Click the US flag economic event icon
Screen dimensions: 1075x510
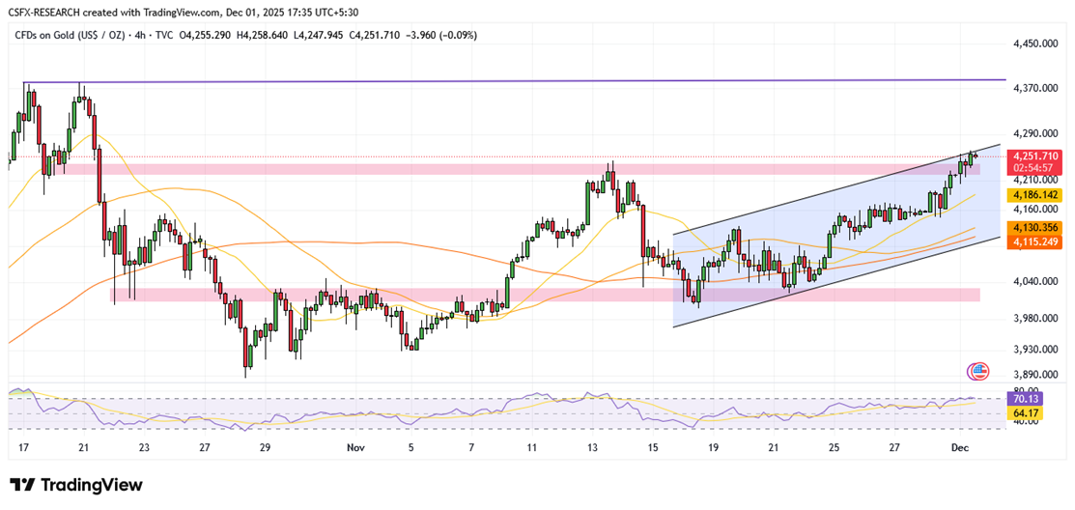click(x=978, y=371)
